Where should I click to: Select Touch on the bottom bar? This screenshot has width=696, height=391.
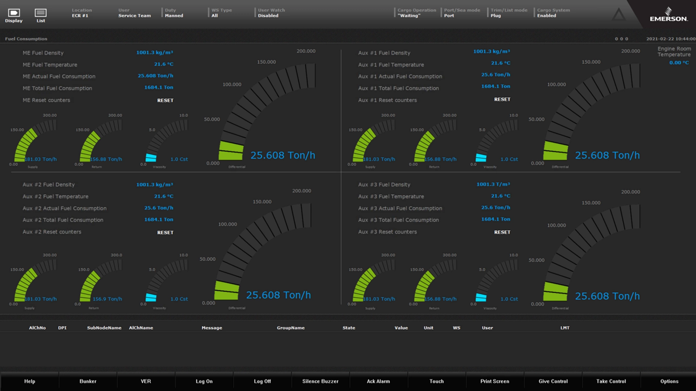(x=436, y=381)
